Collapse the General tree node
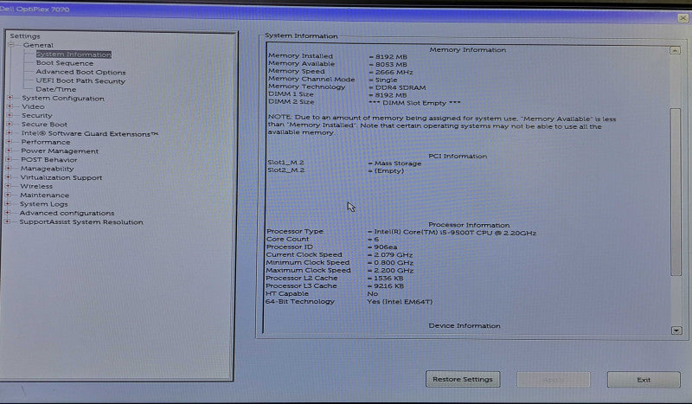The height and width of the screenshot is (404, 692). [11, 45]
